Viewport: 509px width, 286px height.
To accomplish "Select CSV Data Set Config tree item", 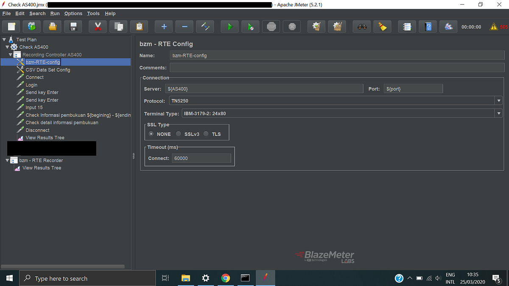I will [48, 70].
